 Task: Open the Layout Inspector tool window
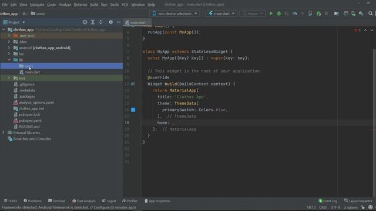point(358,201)
